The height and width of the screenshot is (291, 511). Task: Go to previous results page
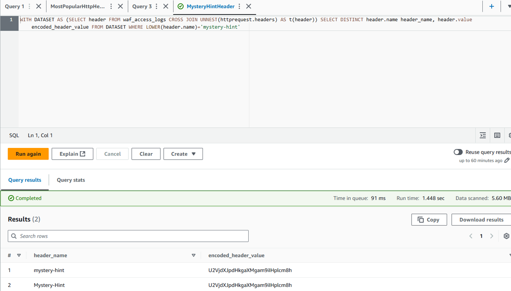point(471,236)
